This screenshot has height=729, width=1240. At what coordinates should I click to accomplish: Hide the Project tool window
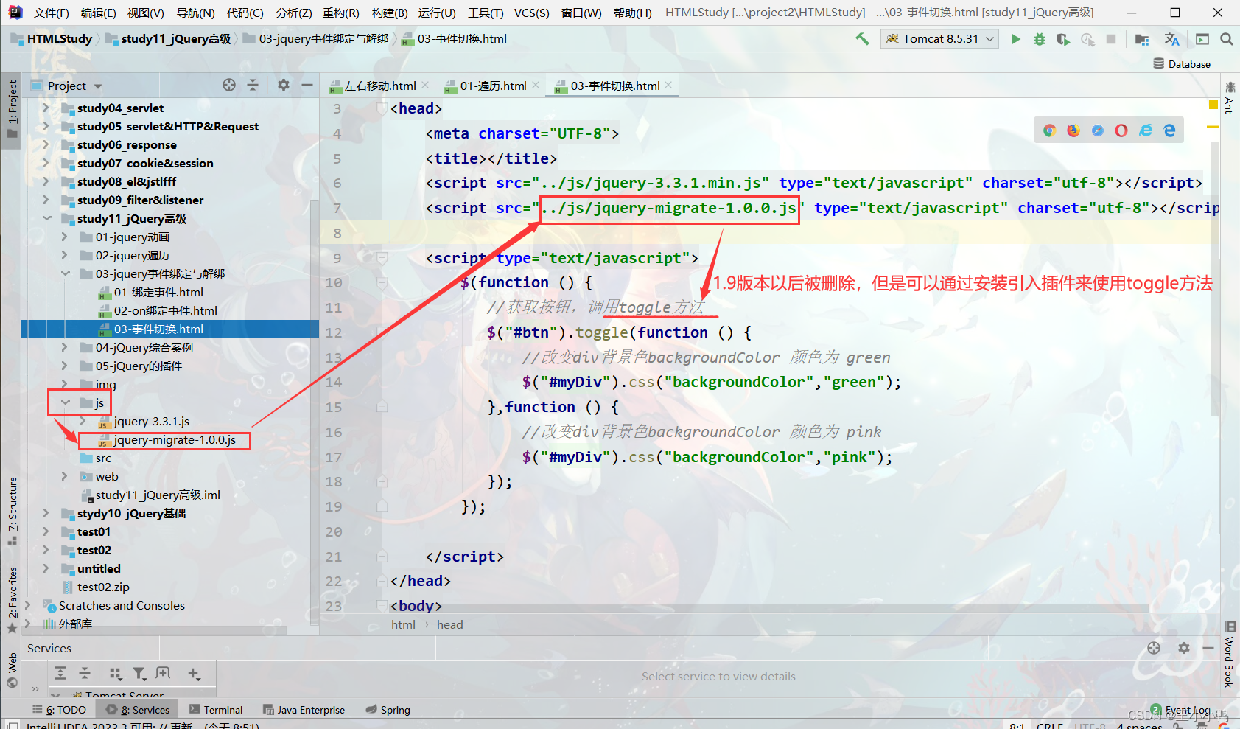pyautogui.click(x=307, y=86)
